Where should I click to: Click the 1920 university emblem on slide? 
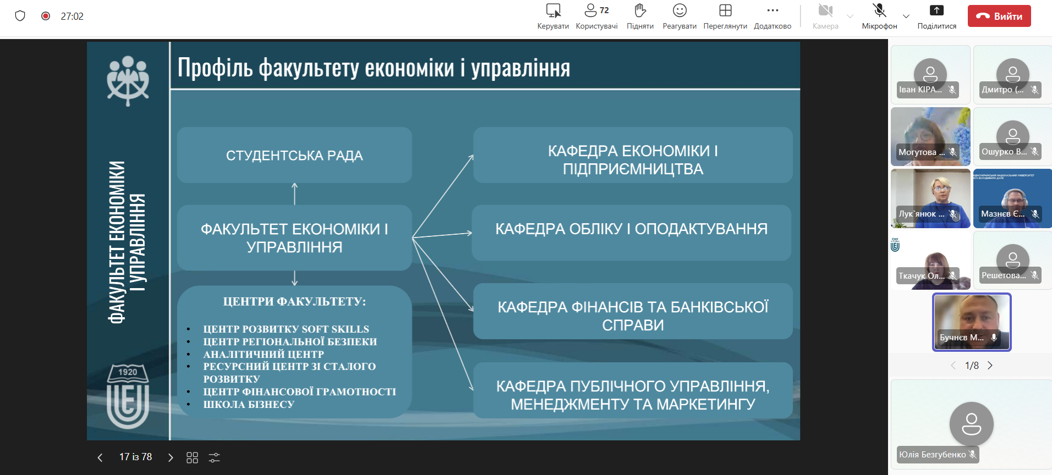128,396
